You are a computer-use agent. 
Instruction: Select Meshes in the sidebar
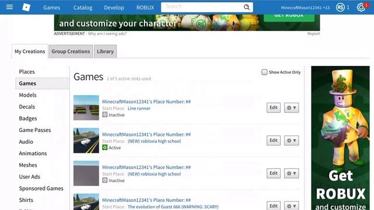point(28,165)
